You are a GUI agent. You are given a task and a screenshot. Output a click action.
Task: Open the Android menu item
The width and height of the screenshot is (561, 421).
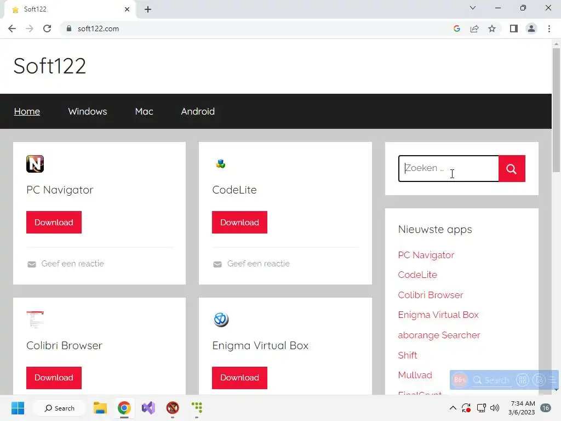click(x=198, y=111)
